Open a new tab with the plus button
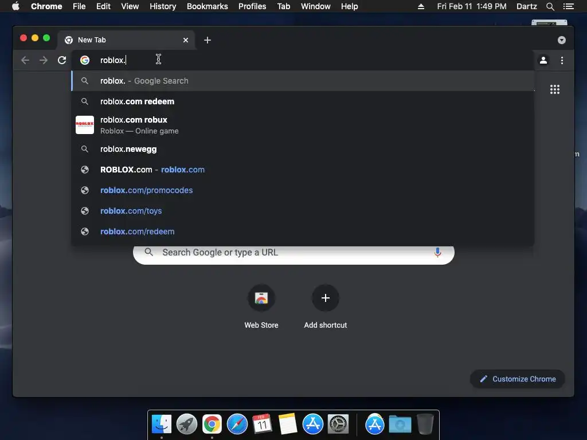Viewport: 587px width, 440px height. [208, 40]
